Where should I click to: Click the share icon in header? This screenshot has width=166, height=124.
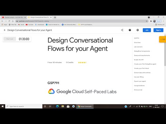tap(122, 30)
